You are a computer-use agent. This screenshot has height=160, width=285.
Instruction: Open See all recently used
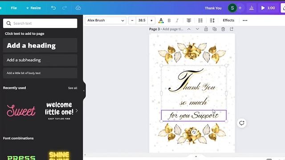[x=73, y=88]
